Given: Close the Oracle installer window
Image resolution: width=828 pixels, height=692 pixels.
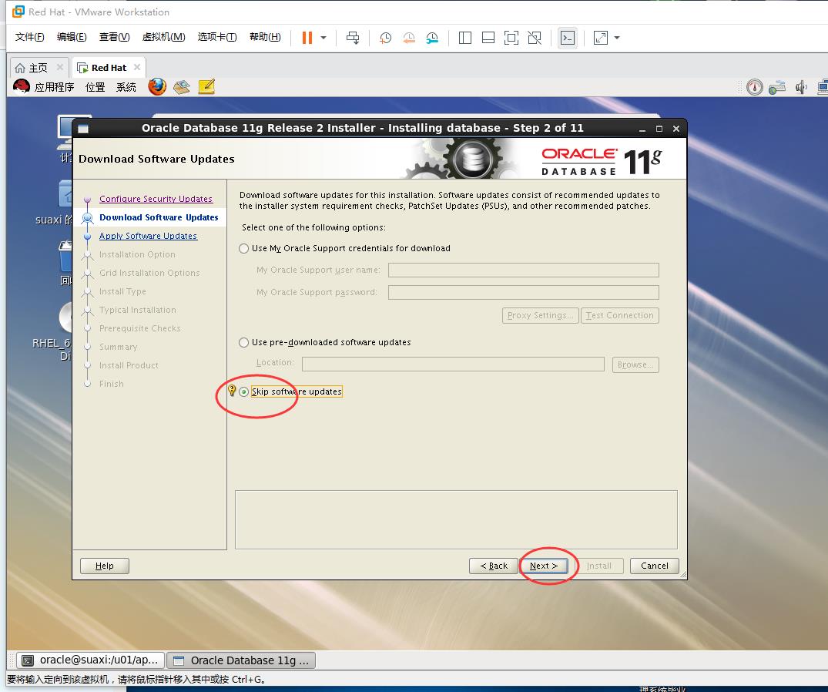Looking at the screenshot, I should pos(676,129).
